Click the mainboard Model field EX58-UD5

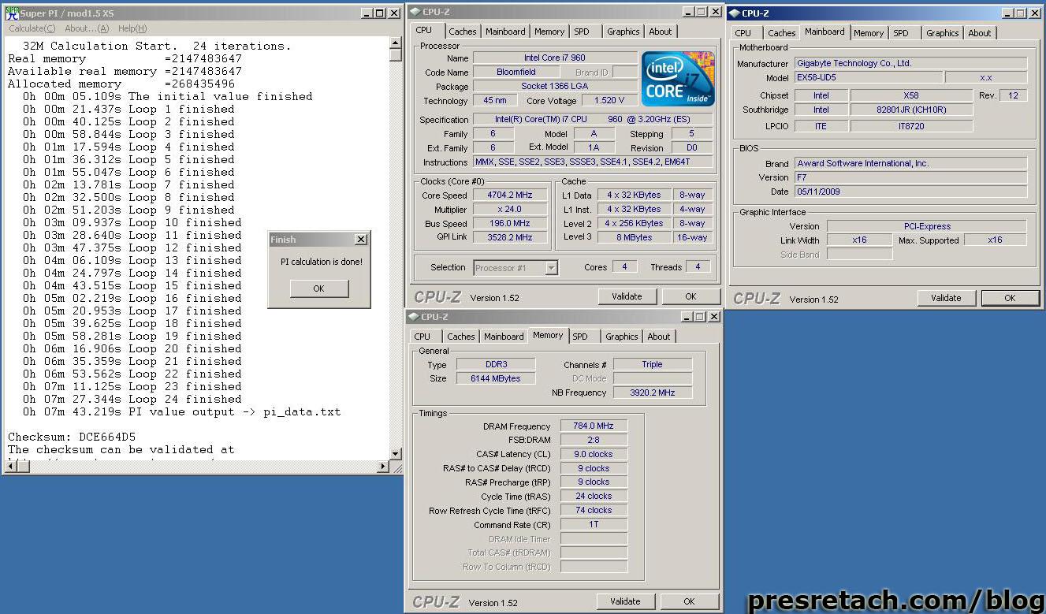point(868,77)
